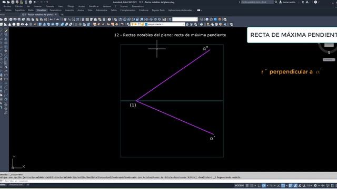Add a new drawing tab with plus
Screen dimensions: 337x189
click(62, 15)
